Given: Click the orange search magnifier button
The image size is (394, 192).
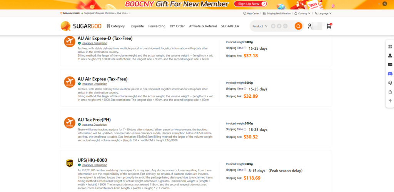Looking at the screenshot, I should [x=298, y=26].
